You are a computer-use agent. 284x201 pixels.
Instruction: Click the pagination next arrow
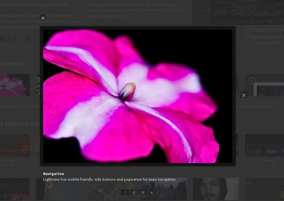click(151, 192)
